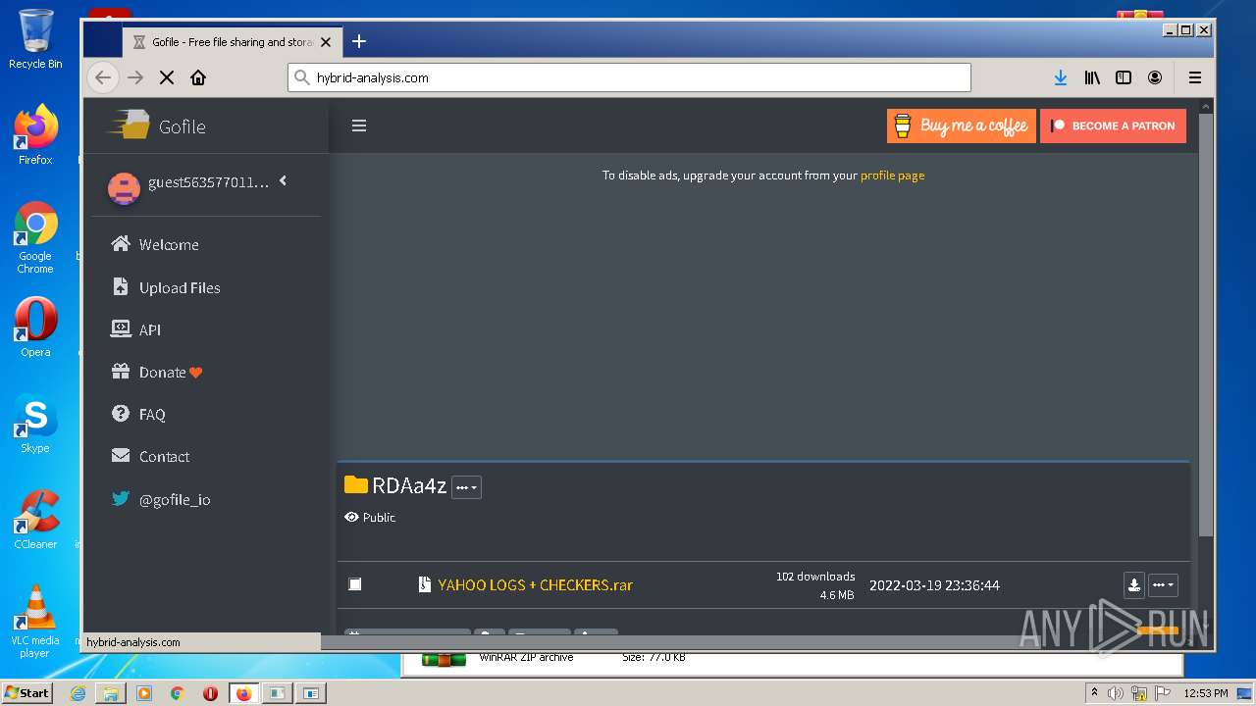
Task: Click the browser forward arrow
Action: point(135,77)
